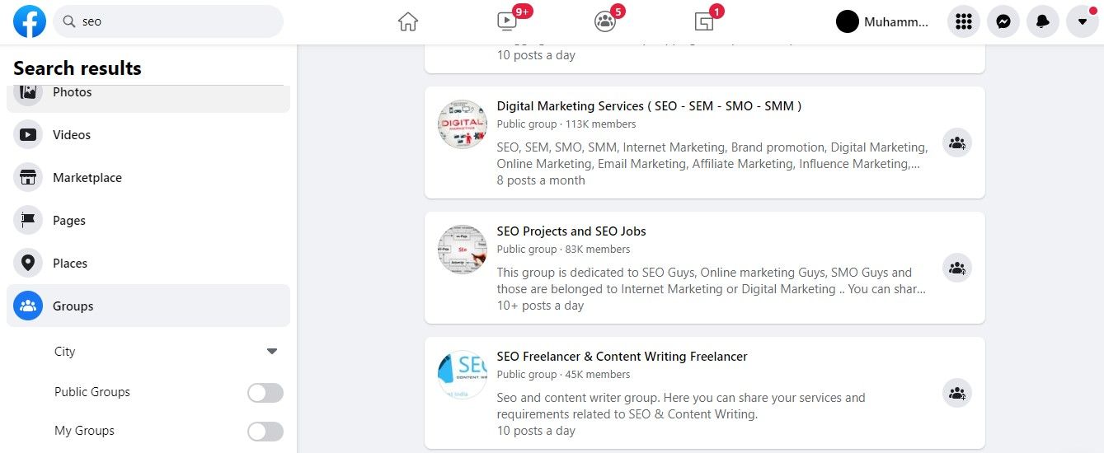Open the Watch video tab icon

507,21
